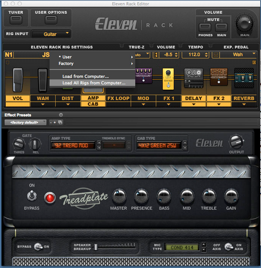Click the speaker icon next to volume value

156,55
